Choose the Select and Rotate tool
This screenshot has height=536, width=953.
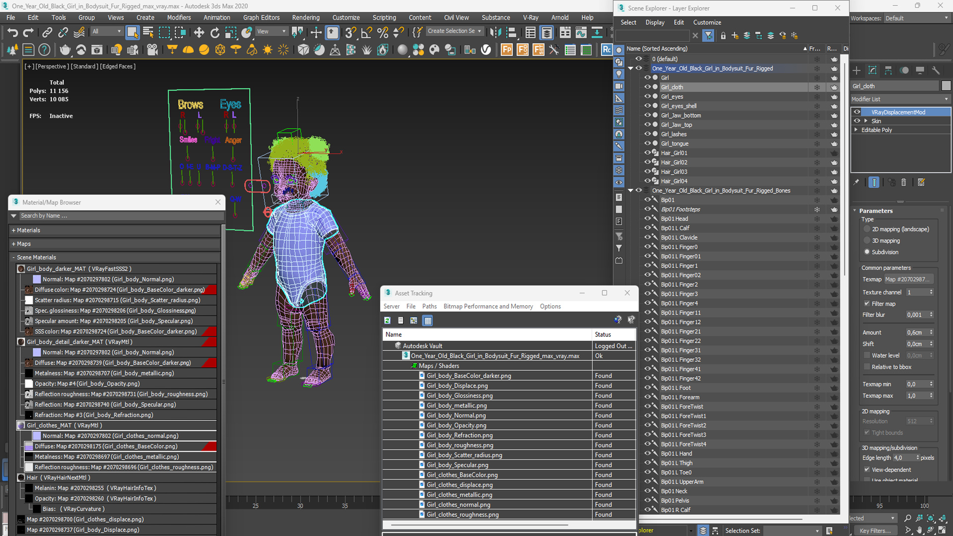(215, 33)
